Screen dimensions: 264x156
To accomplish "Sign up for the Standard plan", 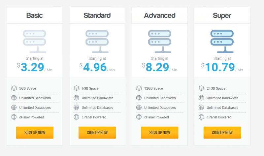I will click(97, 133).
